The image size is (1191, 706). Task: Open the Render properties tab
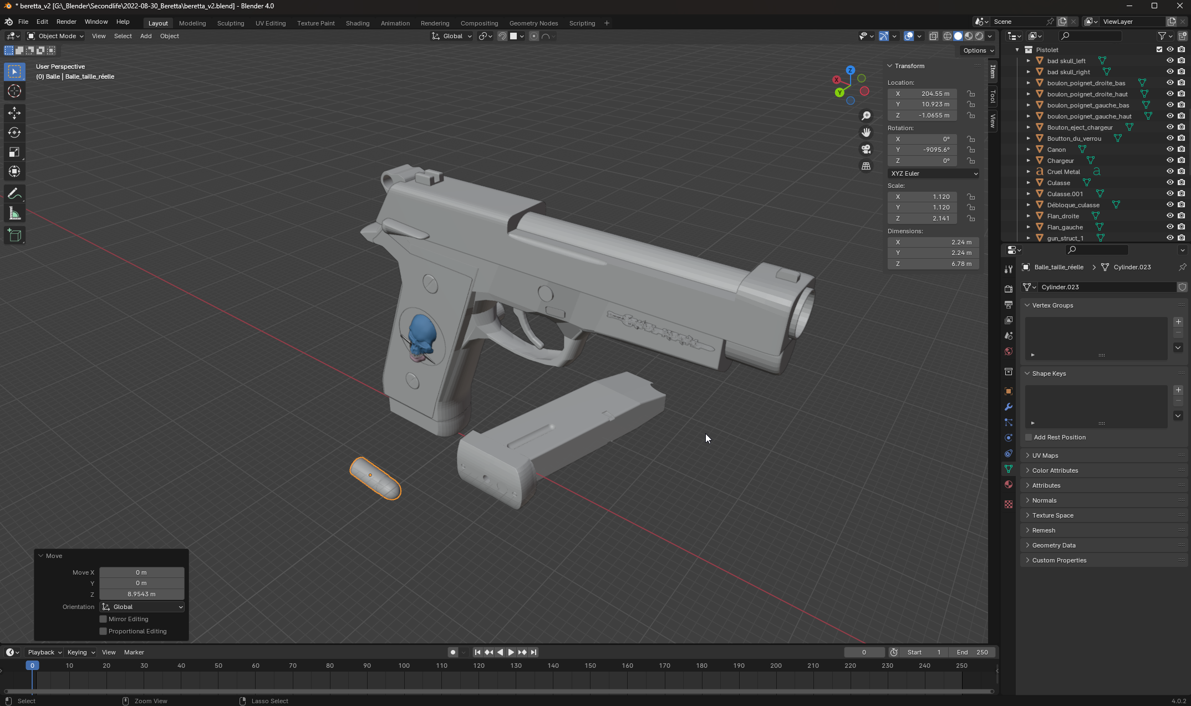click(1009, 289)
